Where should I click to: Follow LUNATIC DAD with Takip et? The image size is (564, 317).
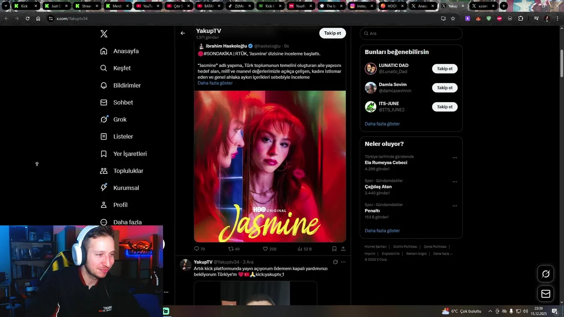[x=445, y=69]
